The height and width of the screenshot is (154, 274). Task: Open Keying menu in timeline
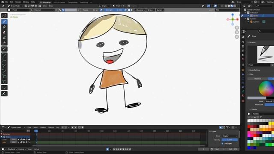(x=22, y=149)
